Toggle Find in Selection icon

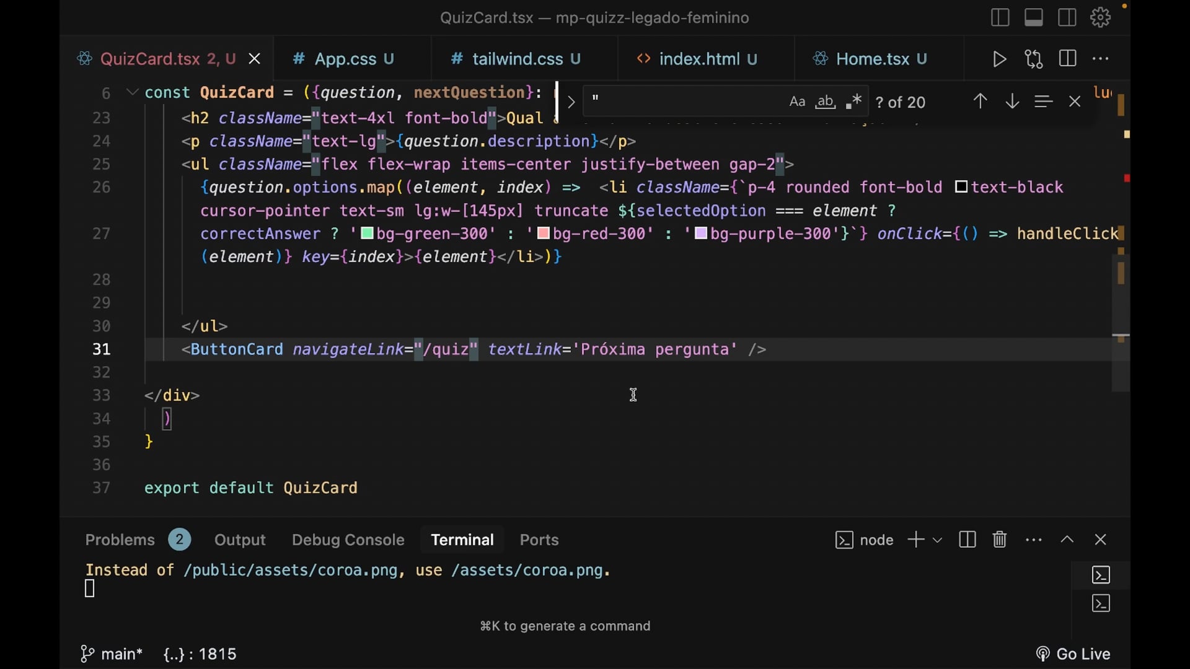tap(1044, 101)
